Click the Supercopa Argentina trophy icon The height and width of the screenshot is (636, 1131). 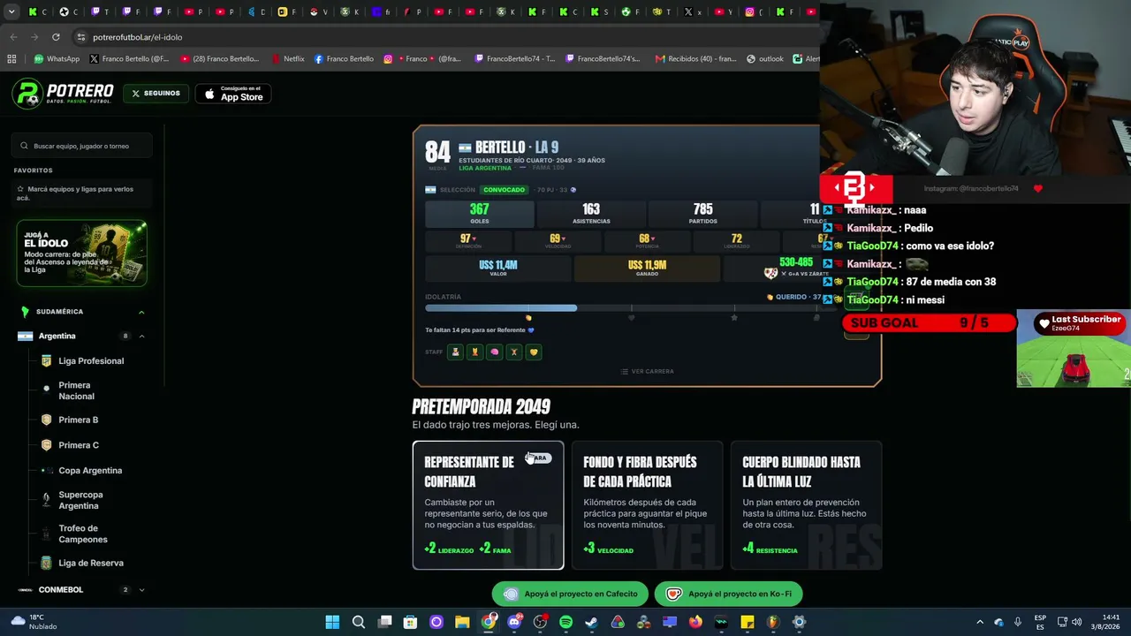[x=46, y=500]
